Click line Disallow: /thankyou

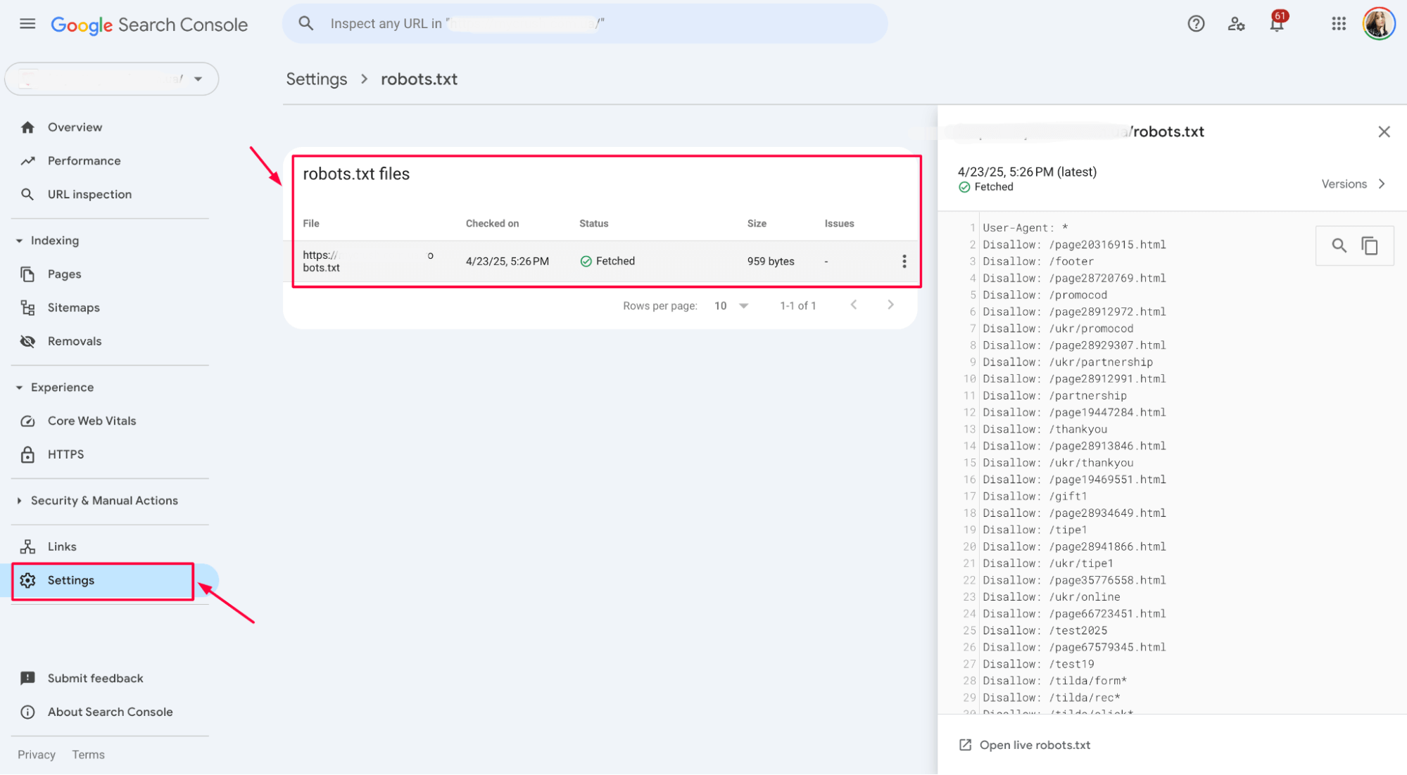coord(1045,430)
